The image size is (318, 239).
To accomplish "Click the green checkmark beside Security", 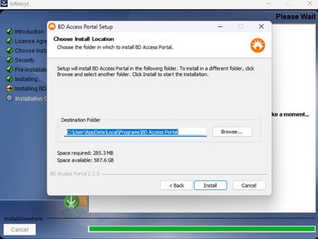I will (x=9, y=60).
